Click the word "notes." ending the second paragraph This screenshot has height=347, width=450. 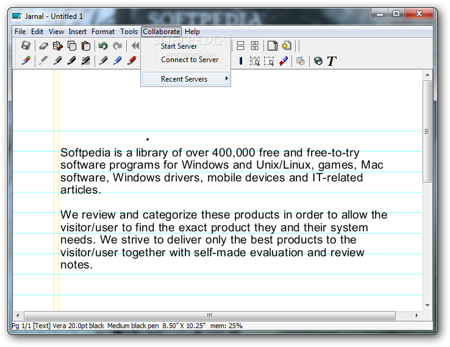pyautogui.click(x=76, y=265)
